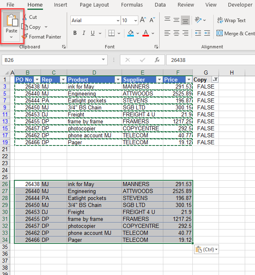The image size is (255, 275).
Task: Click the Cut scissors icon
Action: tap(25, 17)
